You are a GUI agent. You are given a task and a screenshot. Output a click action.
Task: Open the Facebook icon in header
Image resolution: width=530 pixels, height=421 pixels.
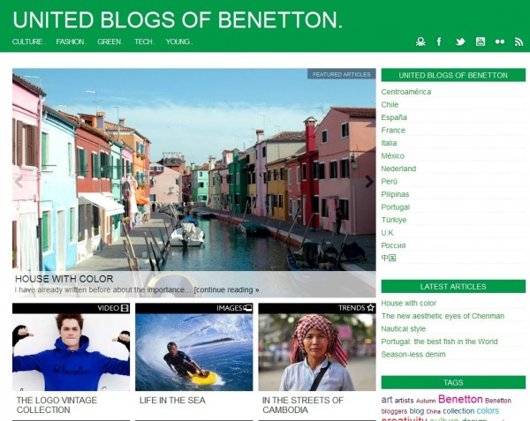point(439,41)
